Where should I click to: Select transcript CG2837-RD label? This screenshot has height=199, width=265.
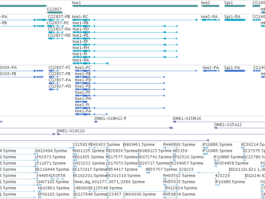click(x=59, y=35)
